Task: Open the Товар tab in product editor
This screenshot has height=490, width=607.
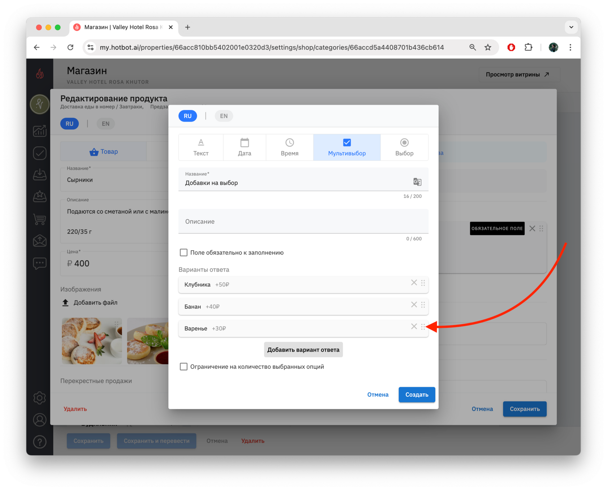Action: pyautogui.click(x=104, y=152)
